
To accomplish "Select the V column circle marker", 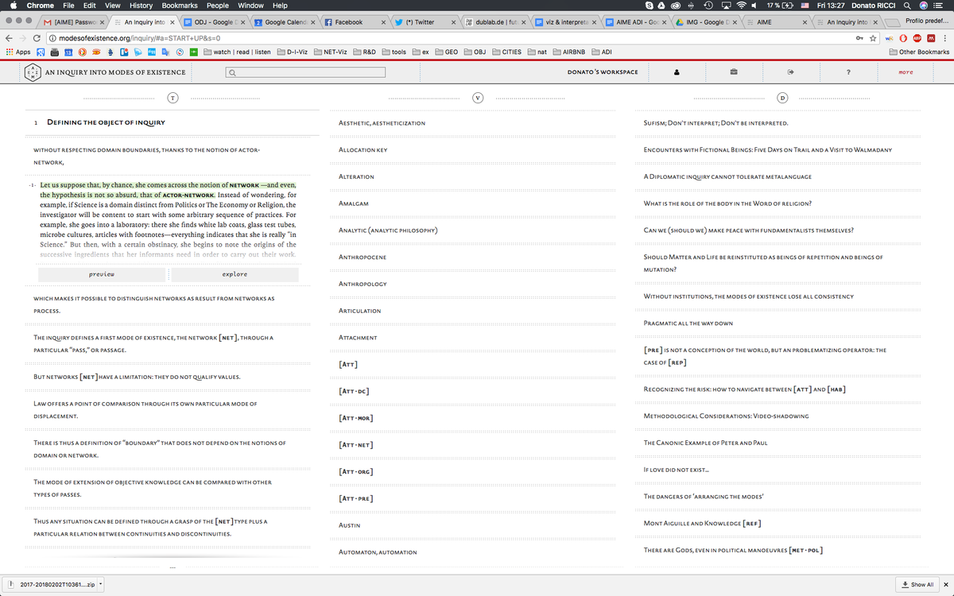I will pos(477,97).
